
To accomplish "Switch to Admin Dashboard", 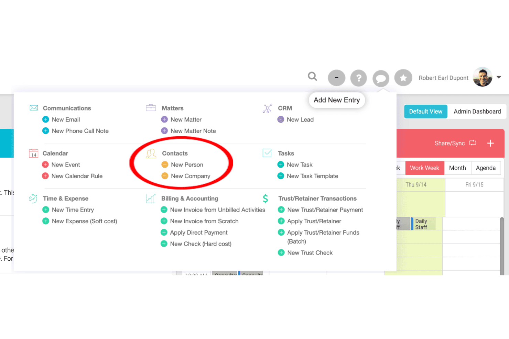I will 477,112.
